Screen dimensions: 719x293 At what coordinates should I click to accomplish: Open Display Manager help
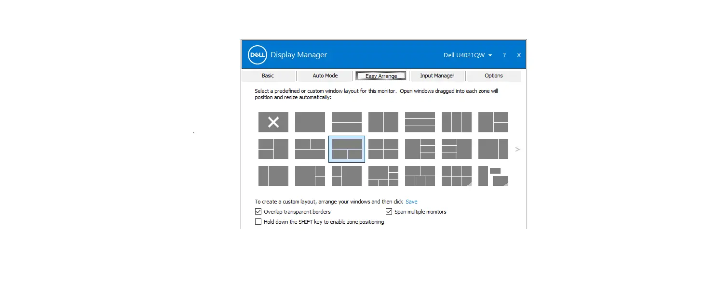coord(504,55)
